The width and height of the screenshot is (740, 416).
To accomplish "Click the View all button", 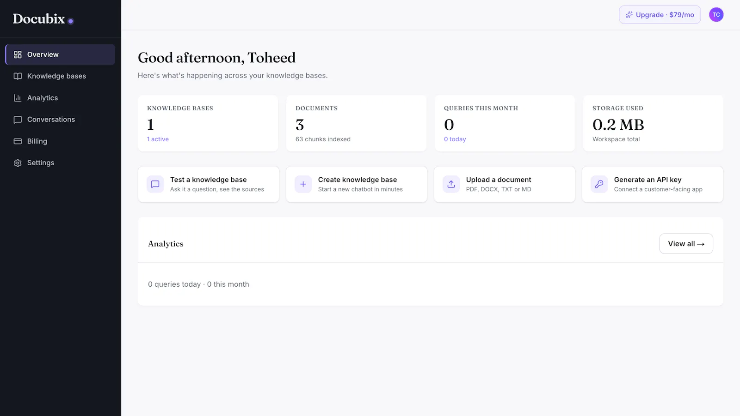I will [x=686, y=244].
